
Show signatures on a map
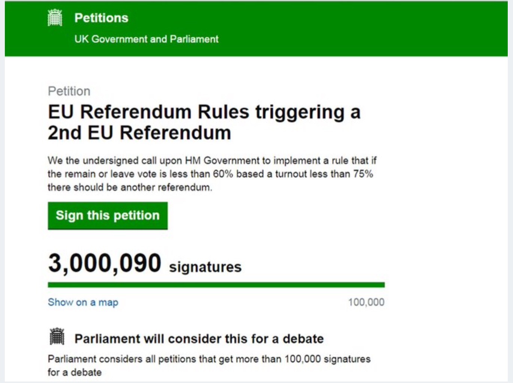point(83,302)
